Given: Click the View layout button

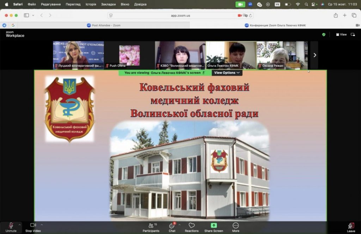Looking at the screenshot, I should (341, 34).
